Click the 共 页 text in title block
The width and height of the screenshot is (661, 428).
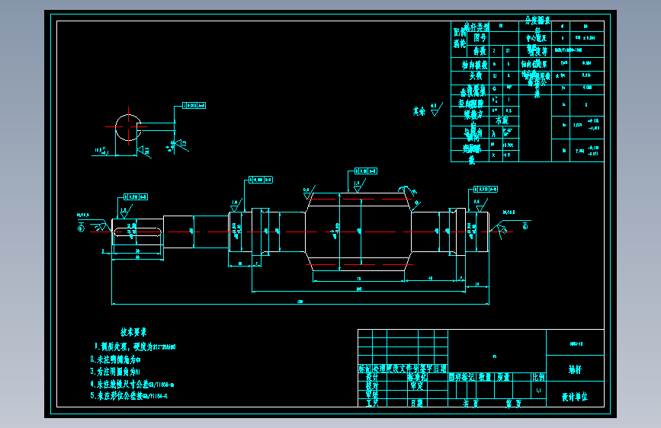[x=470, y=404]
